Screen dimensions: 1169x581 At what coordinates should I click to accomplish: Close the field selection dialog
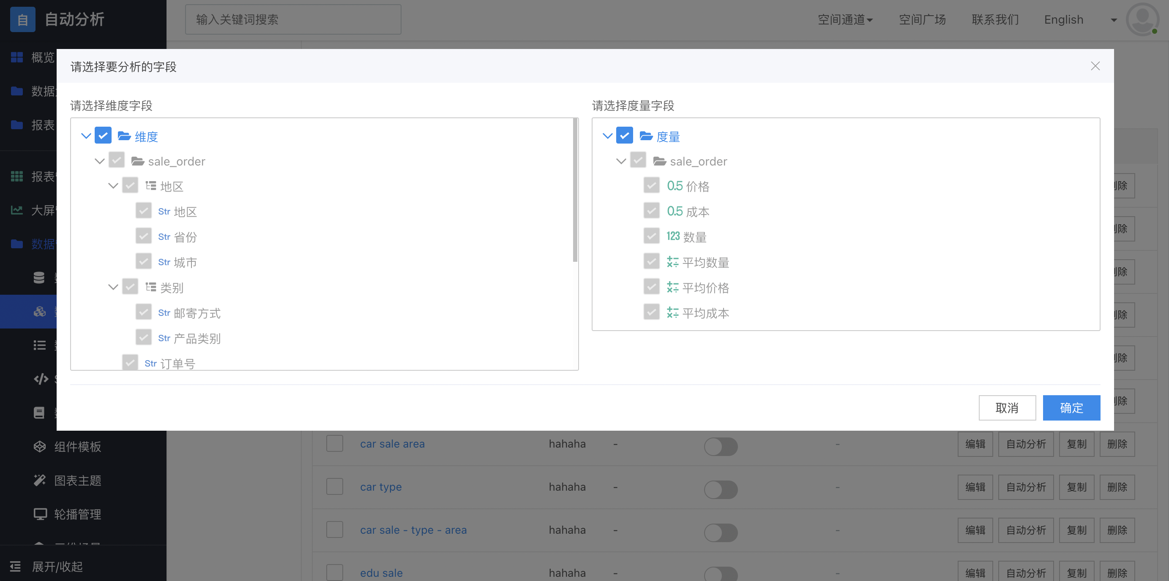pyautogui.click(x=1095, y=66)
